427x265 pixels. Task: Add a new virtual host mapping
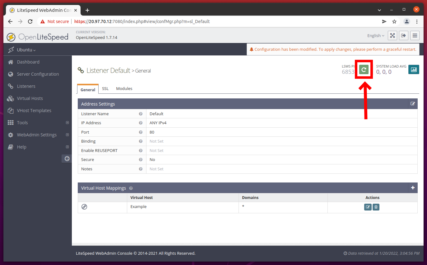(x=413, y=188)
